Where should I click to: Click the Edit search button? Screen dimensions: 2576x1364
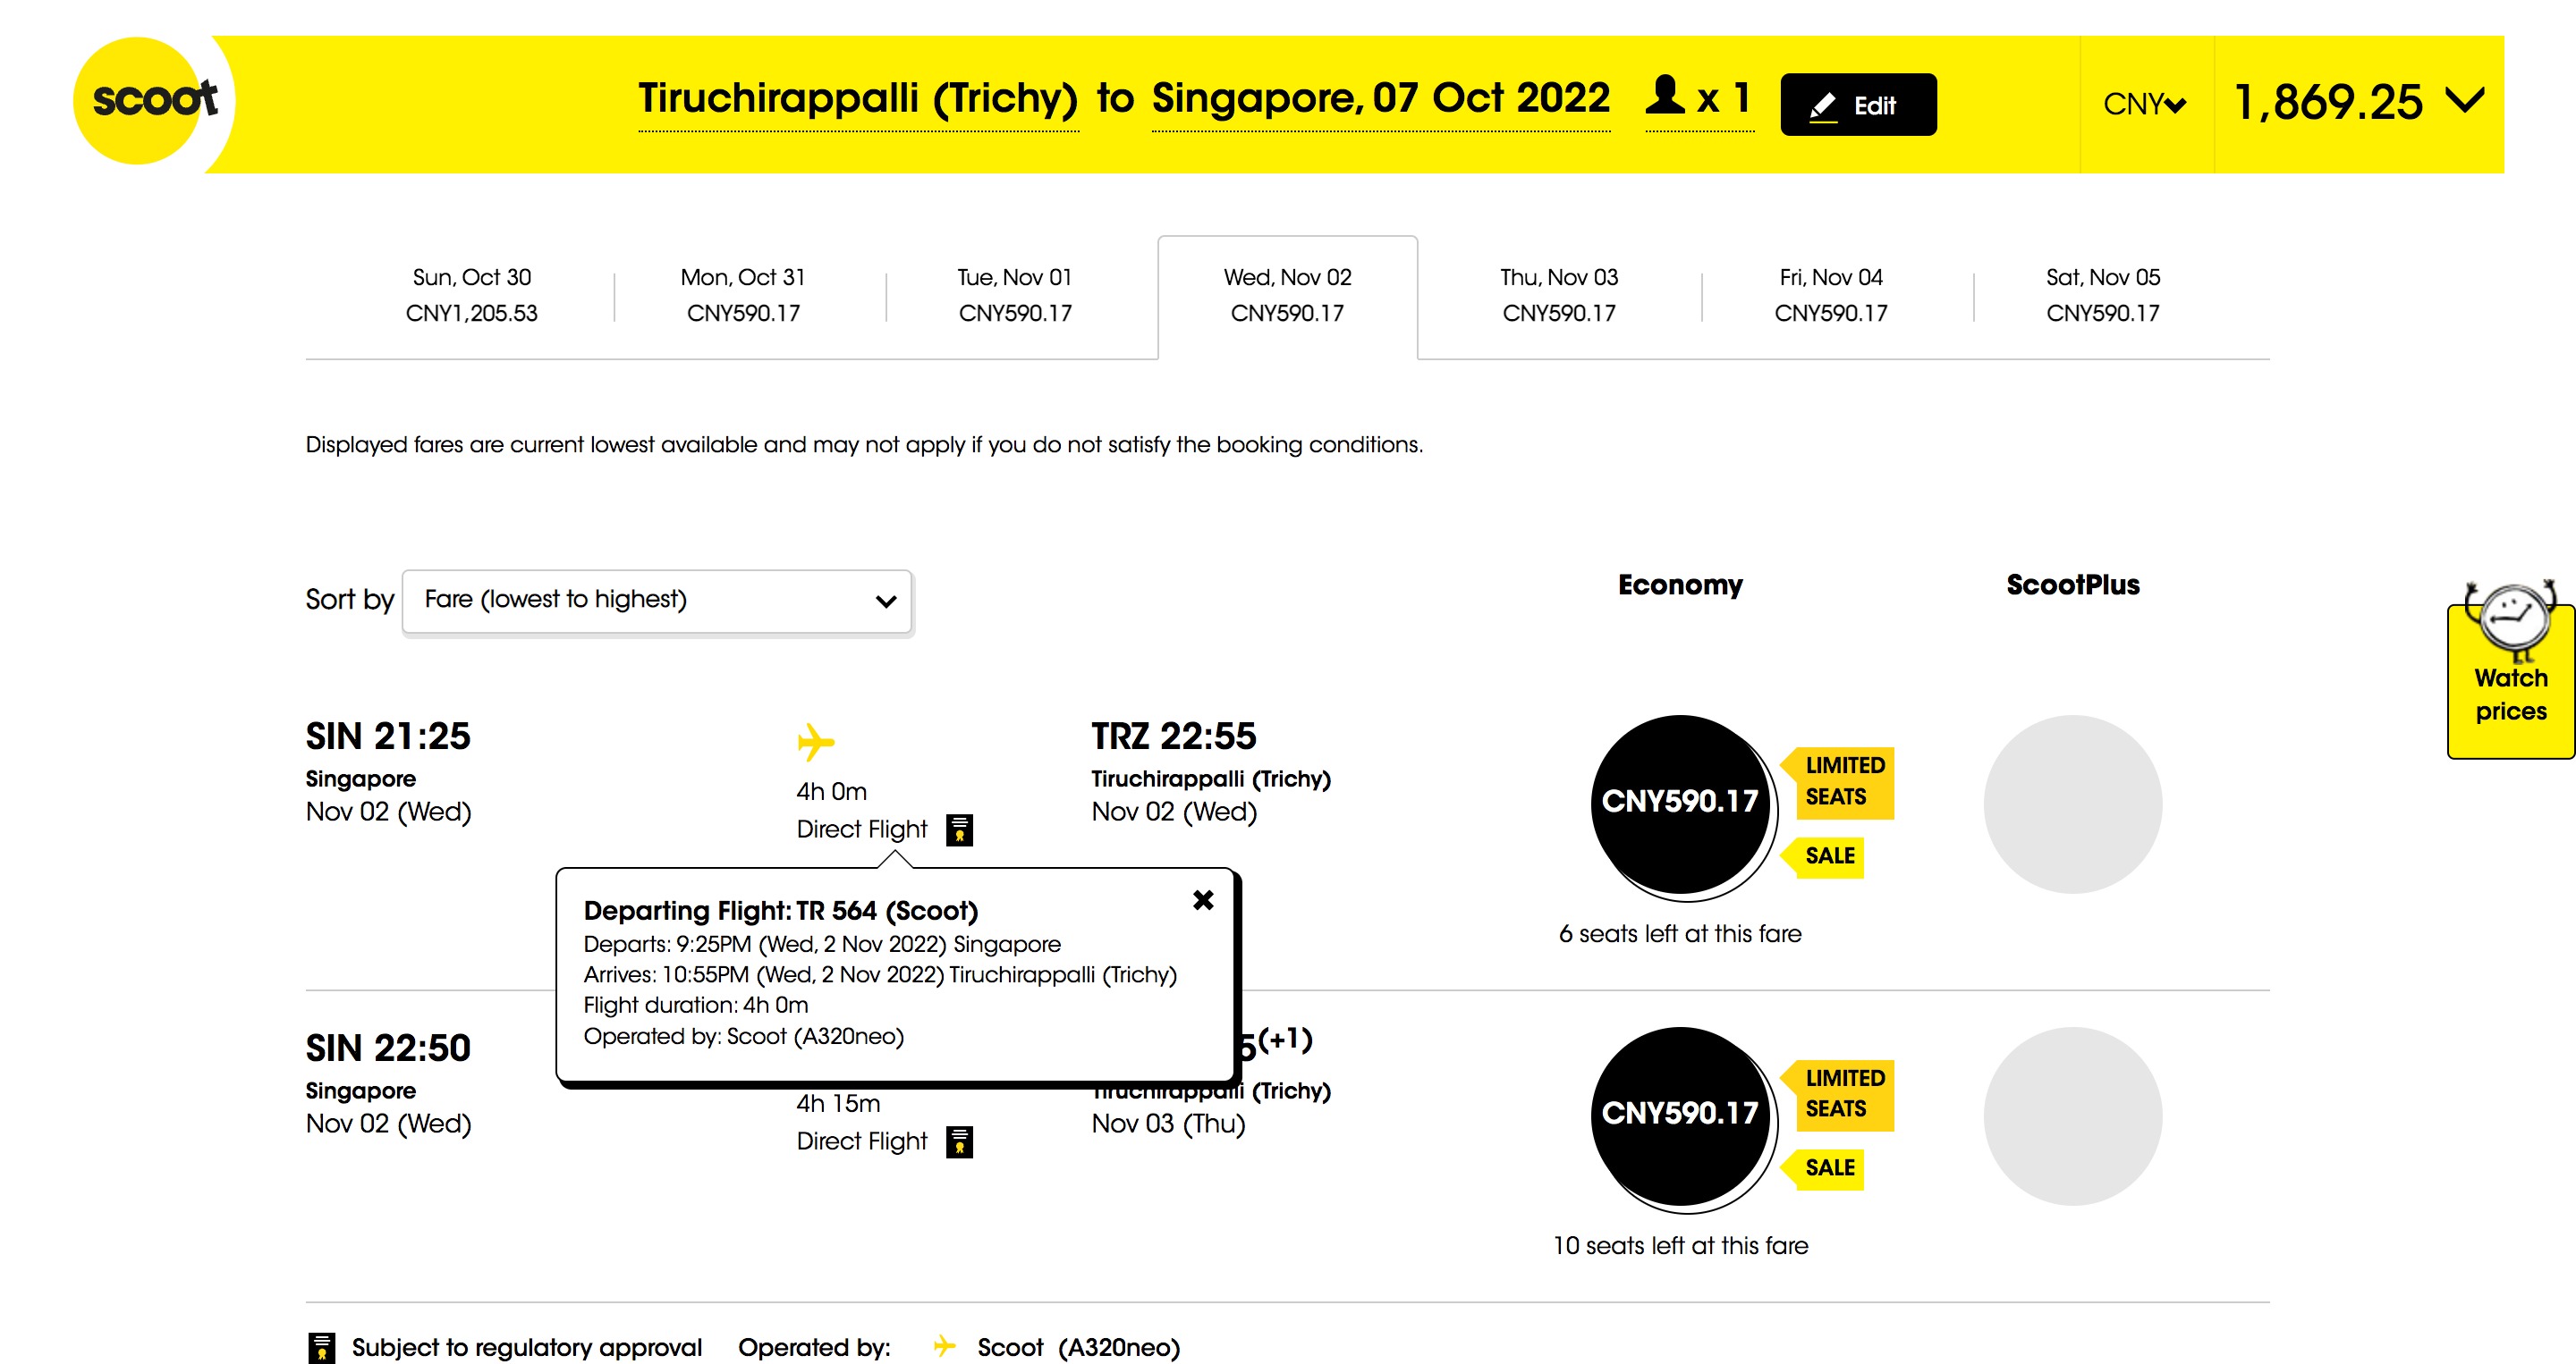[1858, 104]
